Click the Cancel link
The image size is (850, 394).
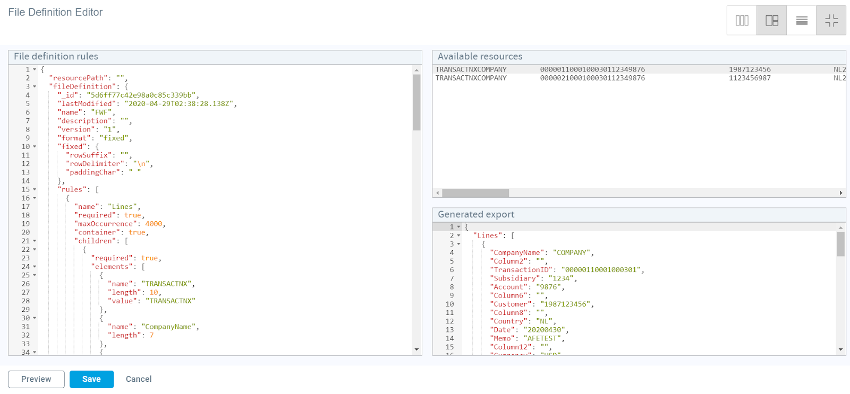point(139,379)
